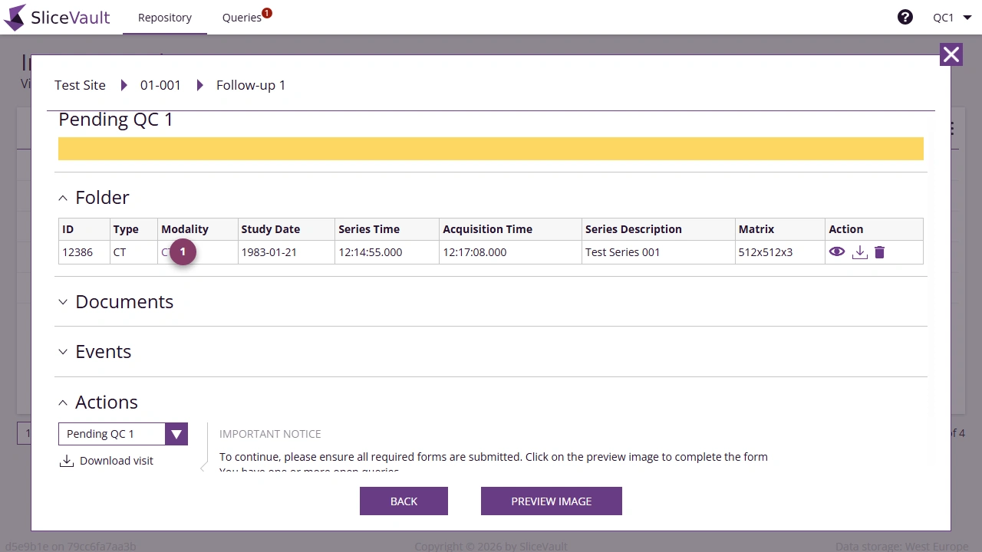Open the query badge on the CT modality

click(x=182, y=251)
